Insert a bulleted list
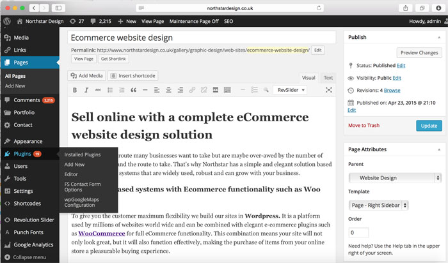This screenshot has height=263, width=448. [x=110, y=90]
